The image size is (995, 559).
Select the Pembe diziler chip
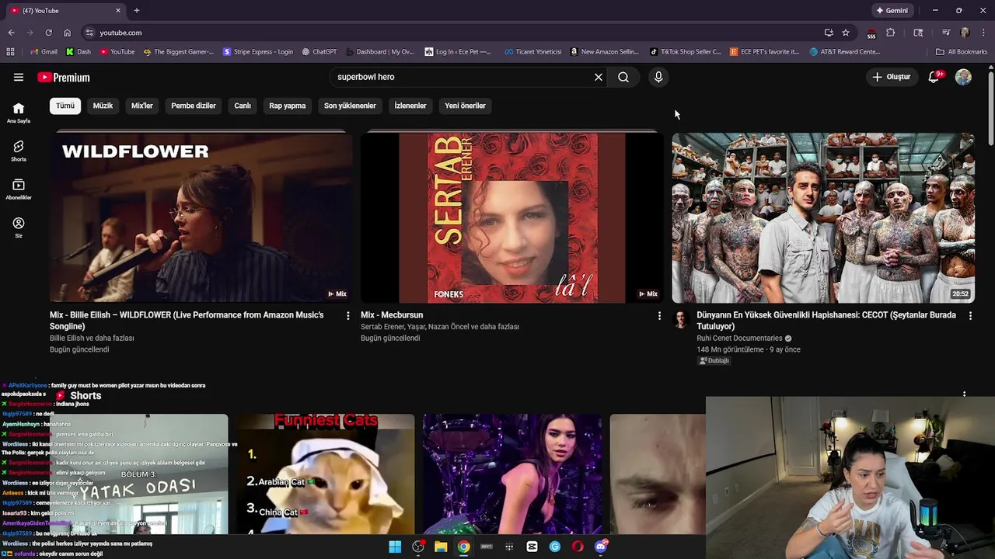click(194, 106)
